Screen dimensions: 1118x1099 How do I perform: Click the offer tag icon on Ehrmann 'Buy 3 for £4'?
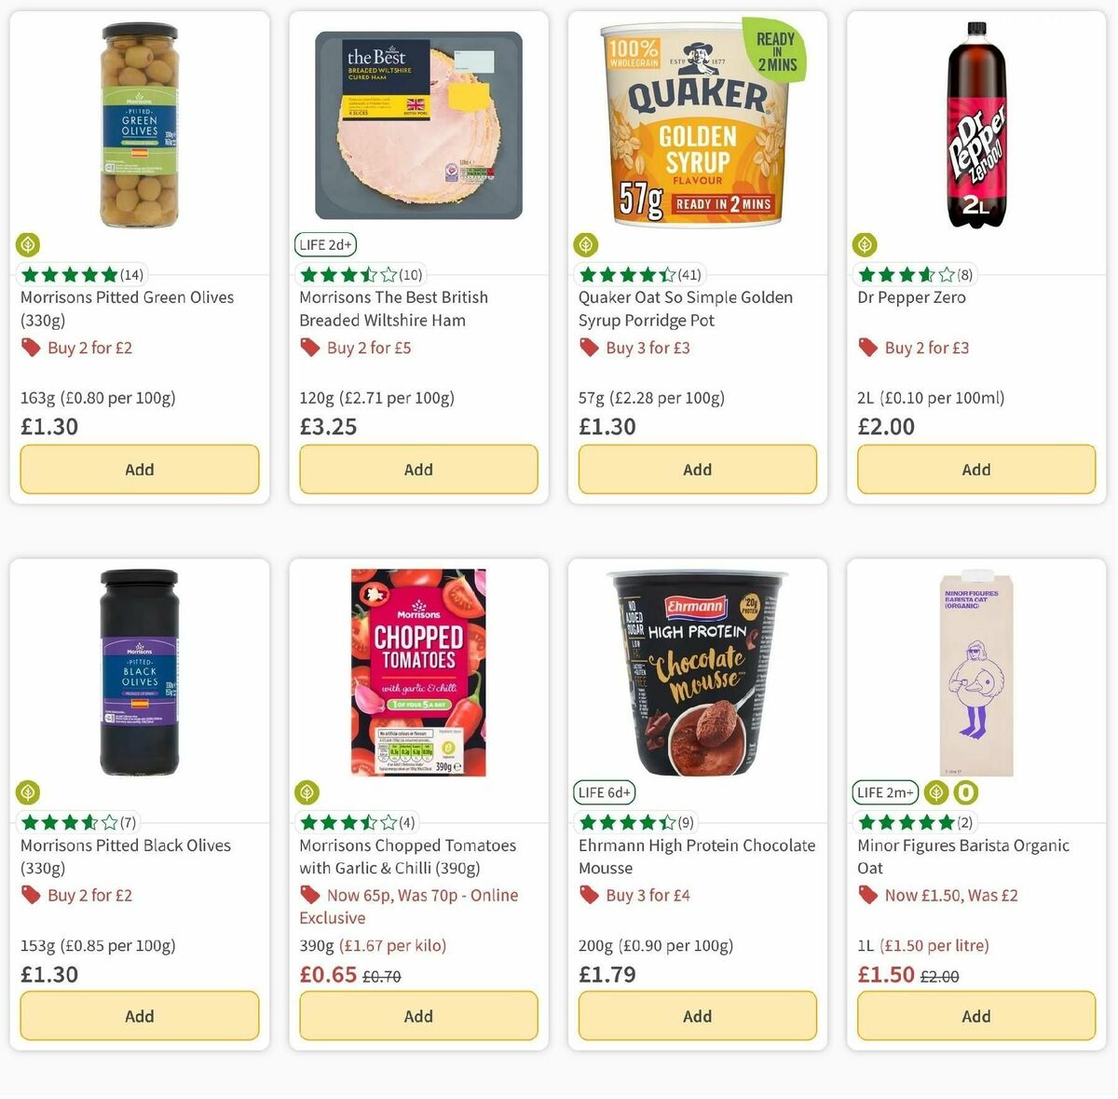coord(589,895)
